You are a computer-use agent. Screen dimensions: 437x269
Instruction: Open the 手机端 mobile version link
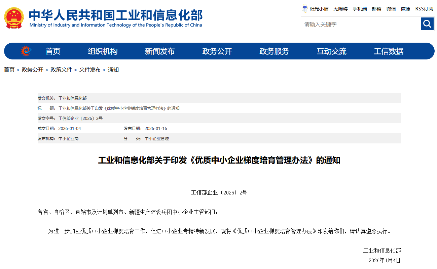click(x=360, y=9)
